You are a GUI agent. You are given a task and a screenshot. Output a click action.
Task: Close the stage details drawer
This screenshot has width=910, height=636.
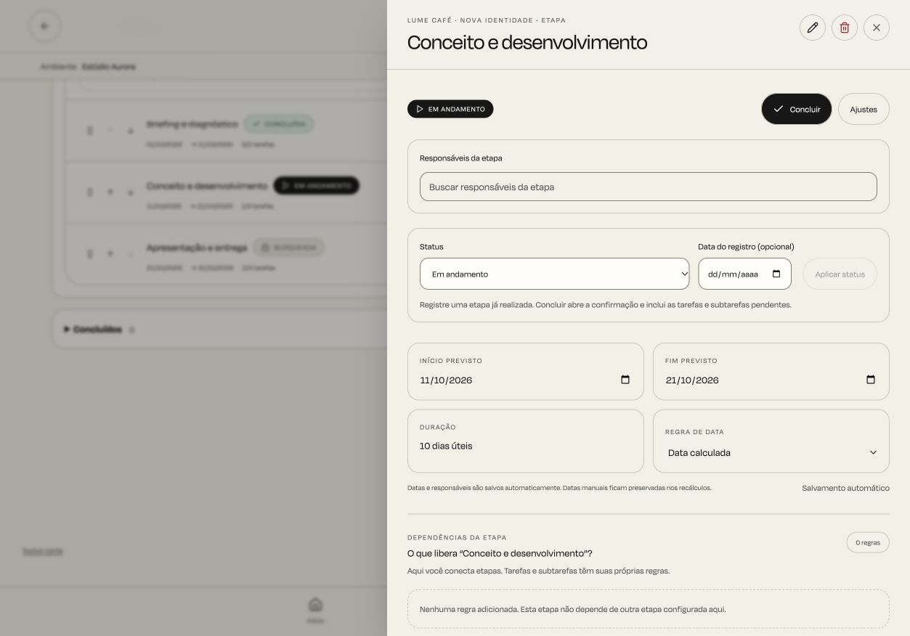tap(876, 28)
